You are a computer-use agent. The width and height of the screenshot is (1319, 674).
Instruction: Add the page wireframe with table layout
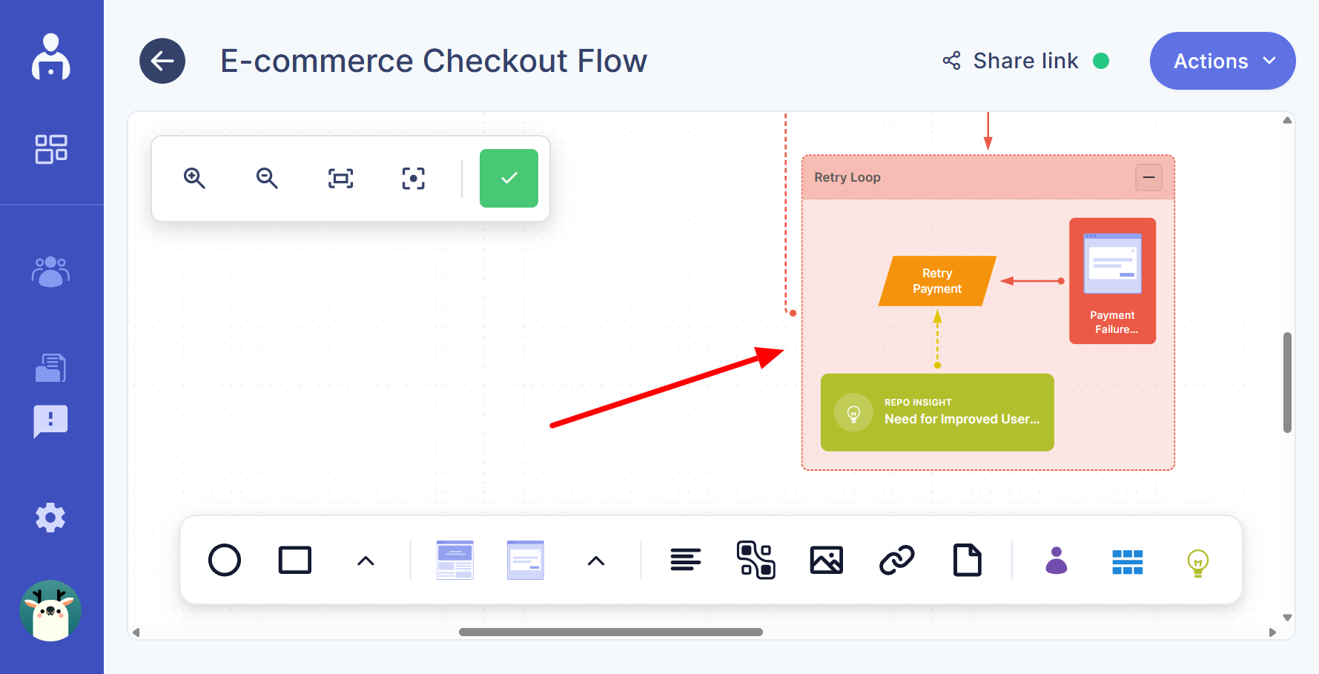[455, 560]
